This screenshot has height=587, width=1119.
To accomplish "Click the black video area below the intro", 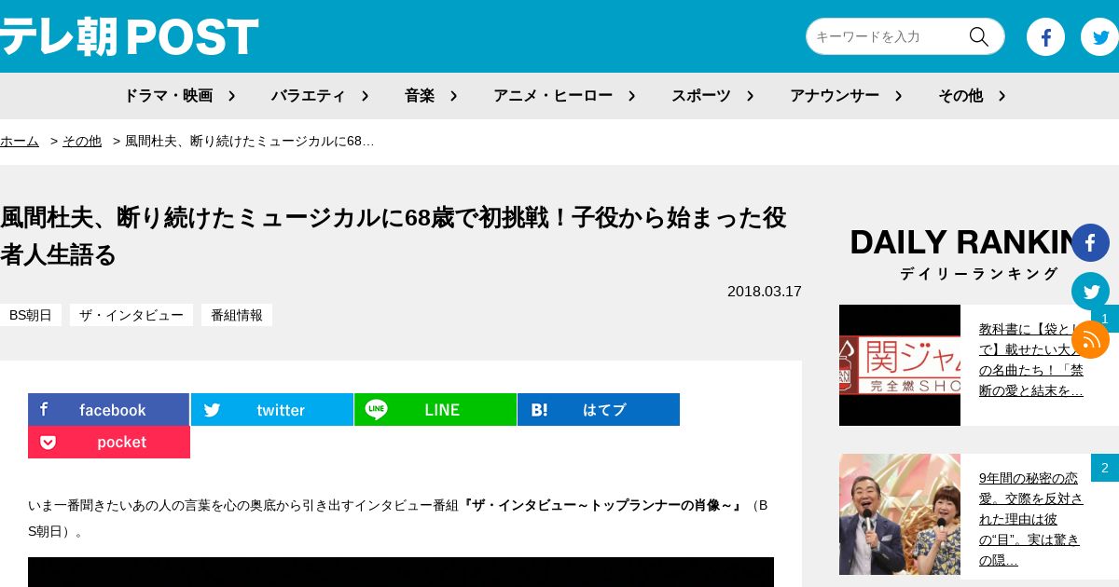I will click(401, 572).
